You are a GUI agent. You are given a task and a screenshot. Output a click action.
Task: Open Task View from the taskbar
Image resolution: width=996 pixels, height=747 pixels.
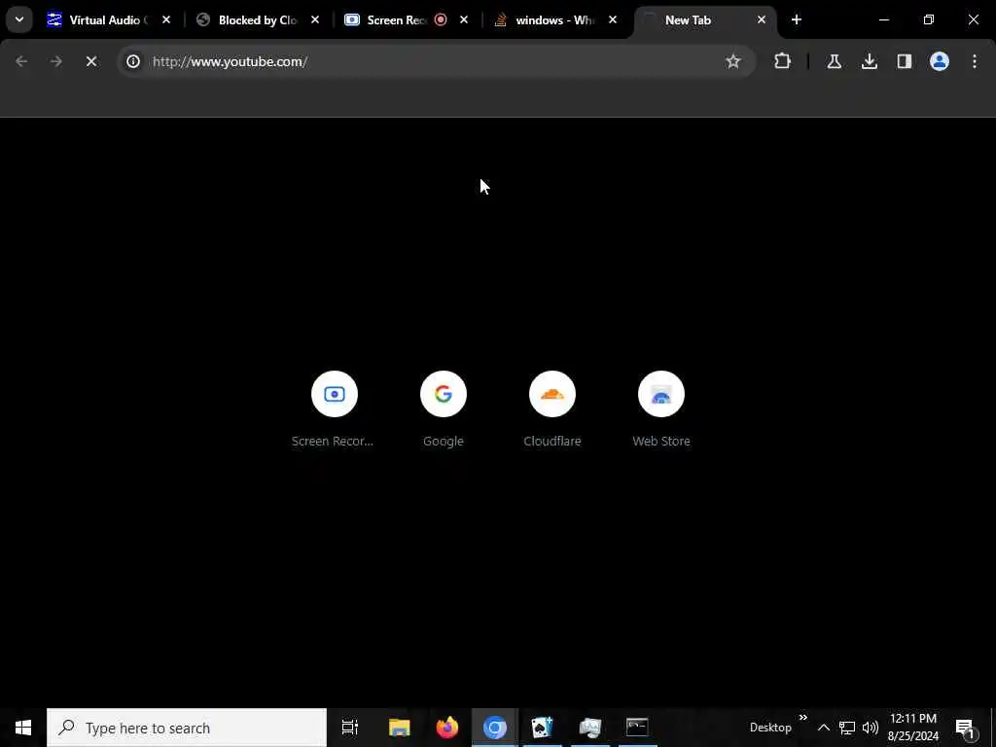[x=350, y=728]
